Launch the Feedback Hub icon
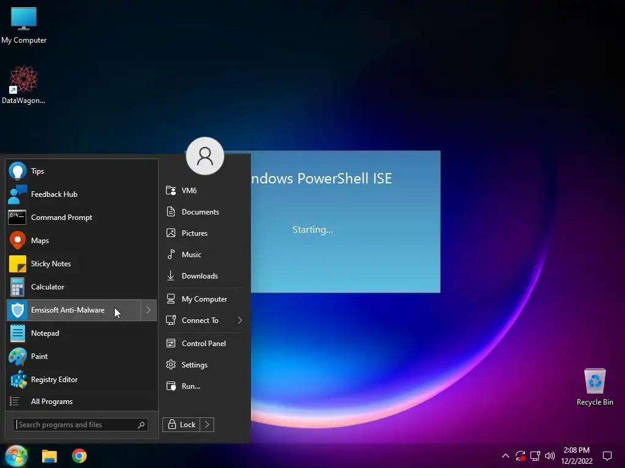The height and width of the screenshot is (468, 625). pyautogui.click(x=17, y=194)
